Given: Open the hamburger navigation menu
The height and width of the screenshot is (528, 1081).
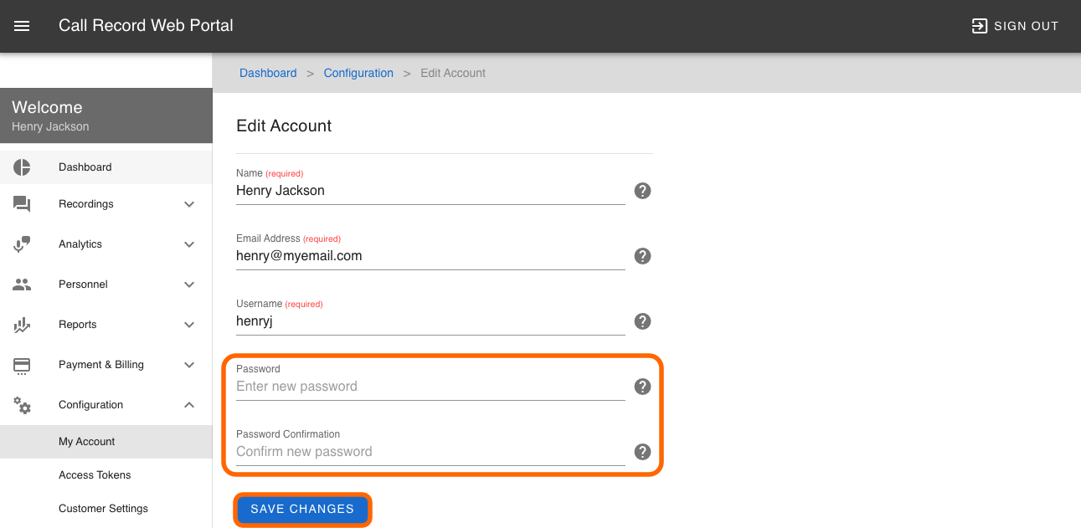Looking at the screenshot, I should 23,26.
